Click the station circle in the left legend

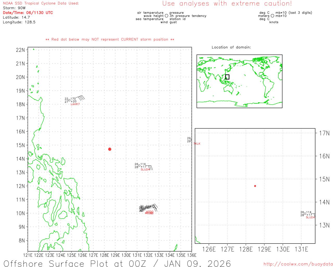pos(166,16)
